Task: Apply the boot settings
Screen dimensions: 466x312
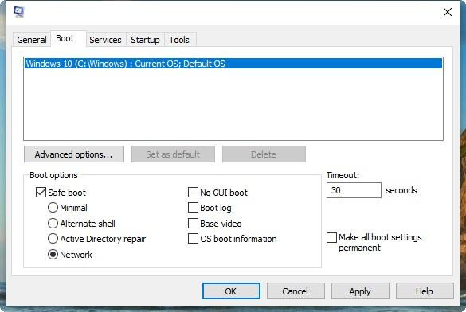Action: pos(360,291)
